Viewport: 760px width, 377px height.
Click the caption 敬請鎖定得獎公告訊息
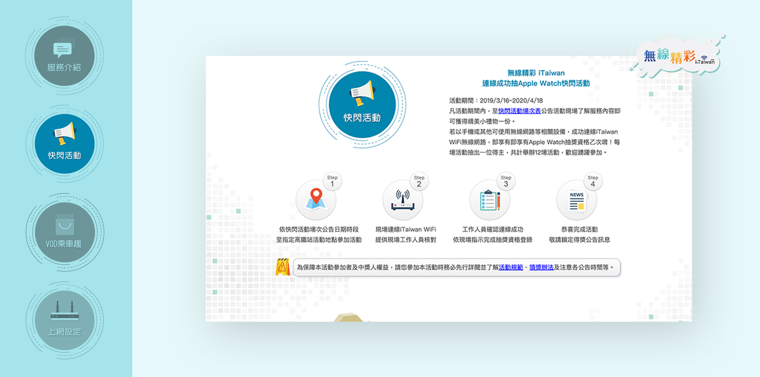580,240
